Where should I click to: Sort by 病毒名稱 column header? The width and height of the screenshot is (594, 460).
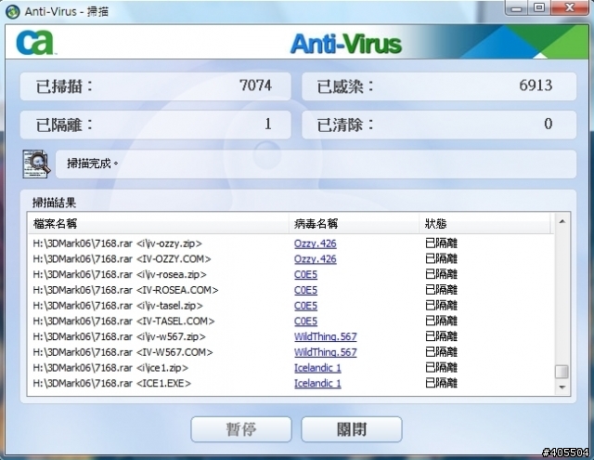pyautogui.click(x=354, y=224)
